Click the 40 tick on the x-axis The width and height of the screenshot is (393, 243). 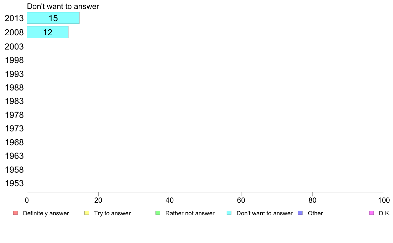point(170,200)
